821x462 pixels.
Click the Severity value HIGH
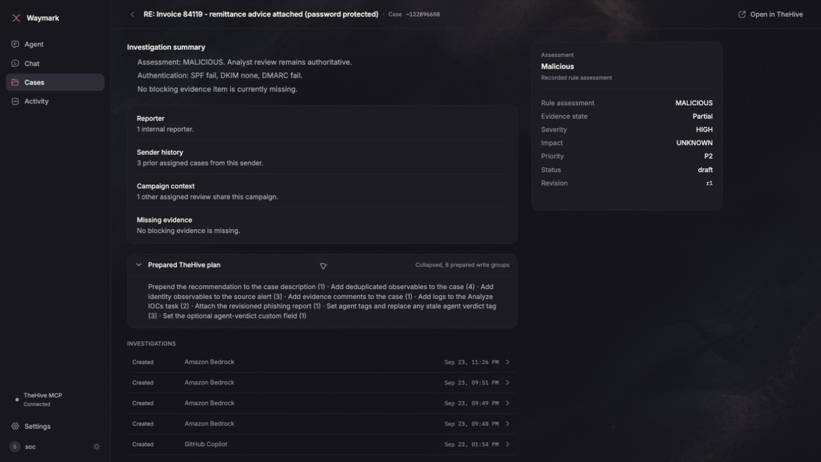(704, 130)
